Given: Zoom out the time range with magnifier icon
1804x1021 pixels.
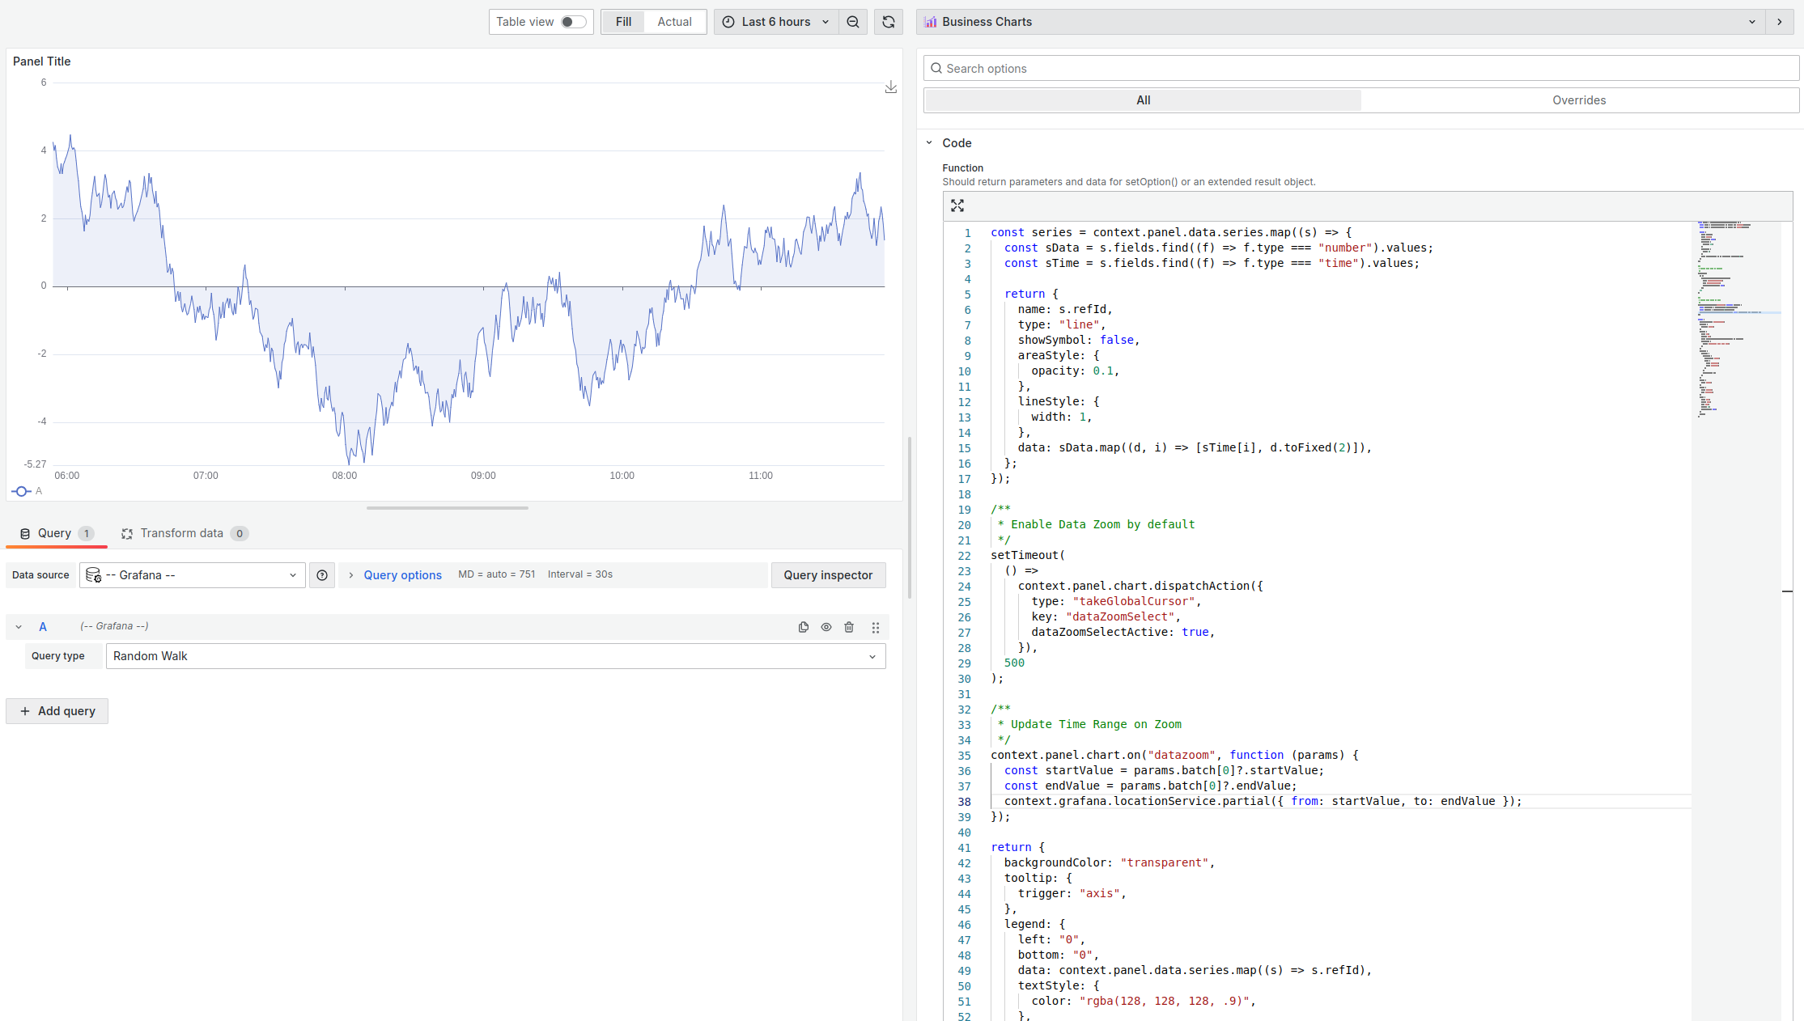Looking at the screenshot, I should pos(853,22).
